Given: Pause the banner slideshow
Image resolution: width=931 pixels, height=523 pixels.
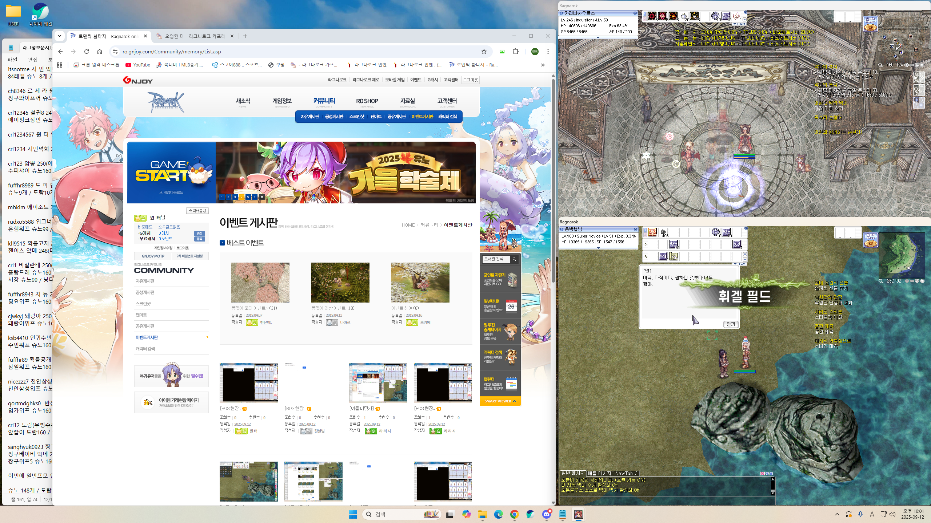Looking at the screenshot, I should click(x=262, y=197).
